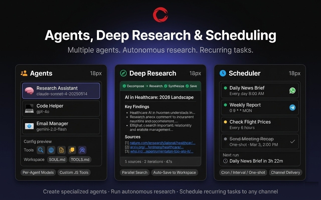Screen dimensions: 321x200
Task: Click the Auto-Save to Workspace tag
Action: click(x=175, y=172)
